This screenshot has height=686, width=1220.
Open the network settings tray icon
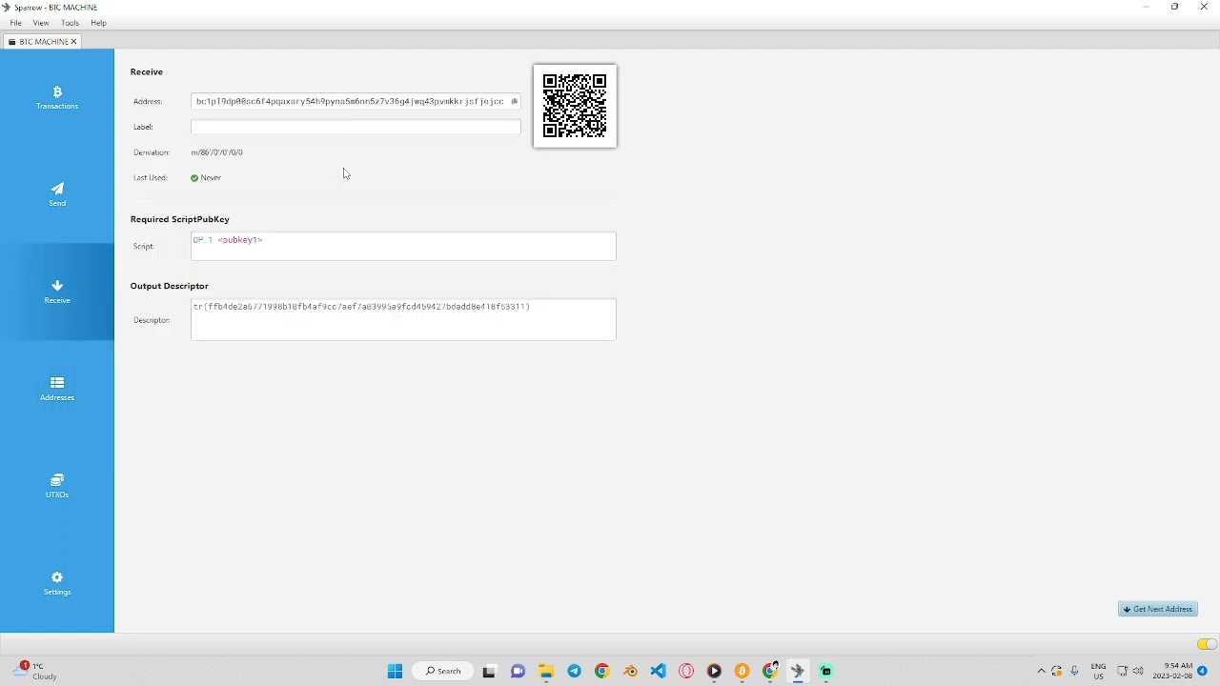point(1122,671)
